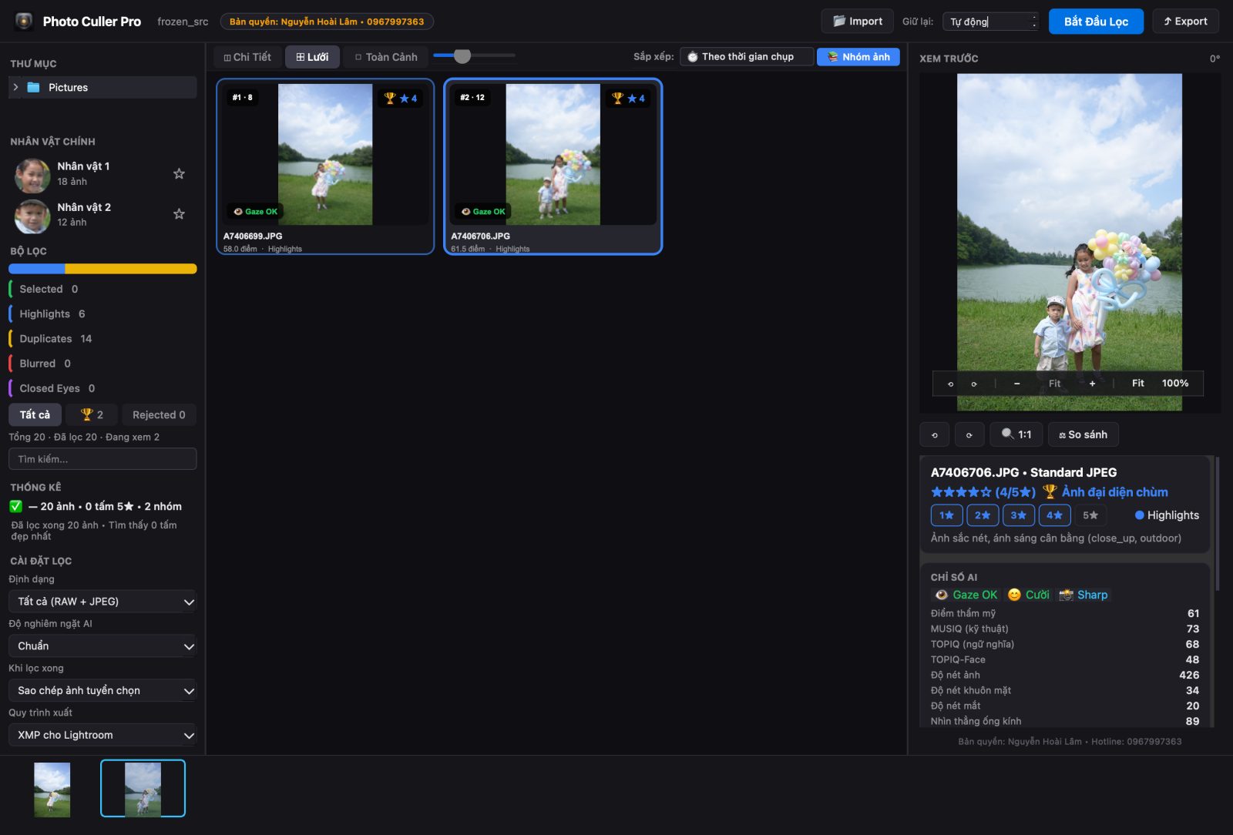Click the Gaze OK eye indicator in Chỉ số AI
This screenshot has height=835, width=1233.
click(x=966, y=595)
